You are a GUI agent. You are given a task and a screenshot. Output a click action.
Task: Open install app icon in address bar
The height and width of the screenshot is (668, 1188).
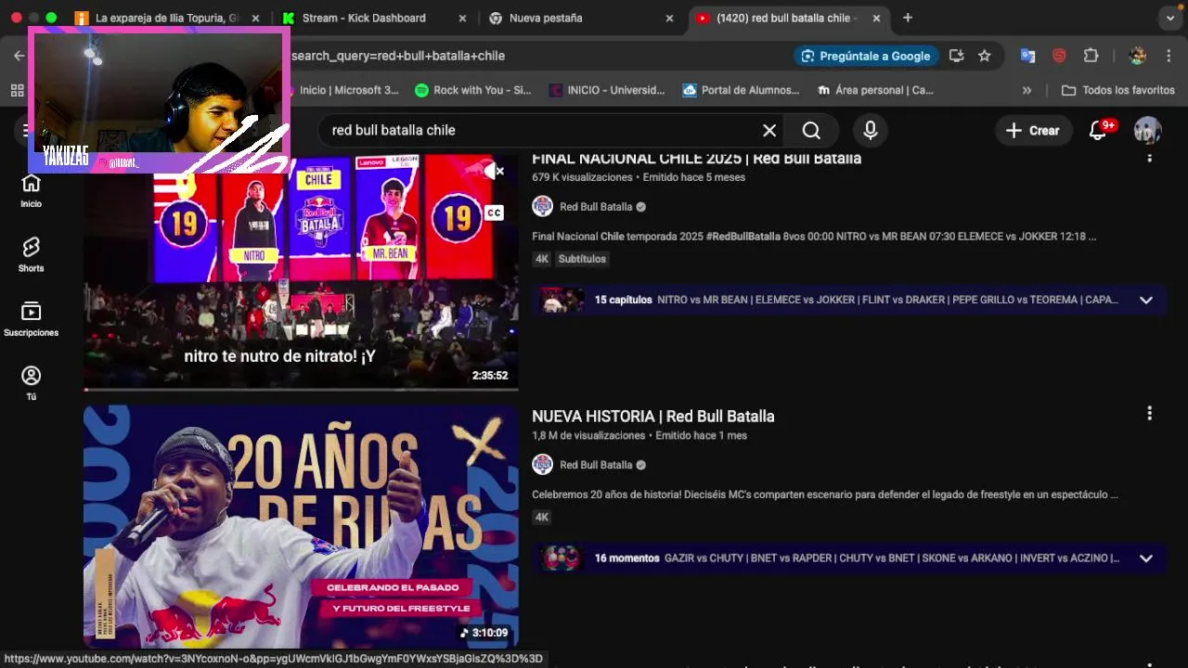(x=957, y=56)
